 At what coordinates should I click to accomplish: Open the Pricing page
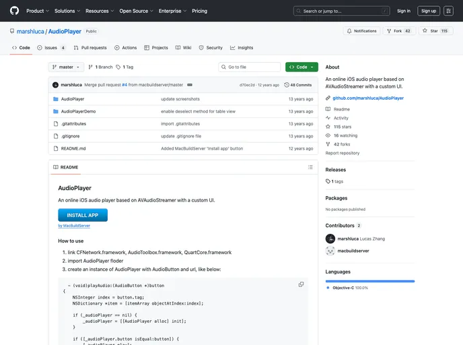(199, 11)
